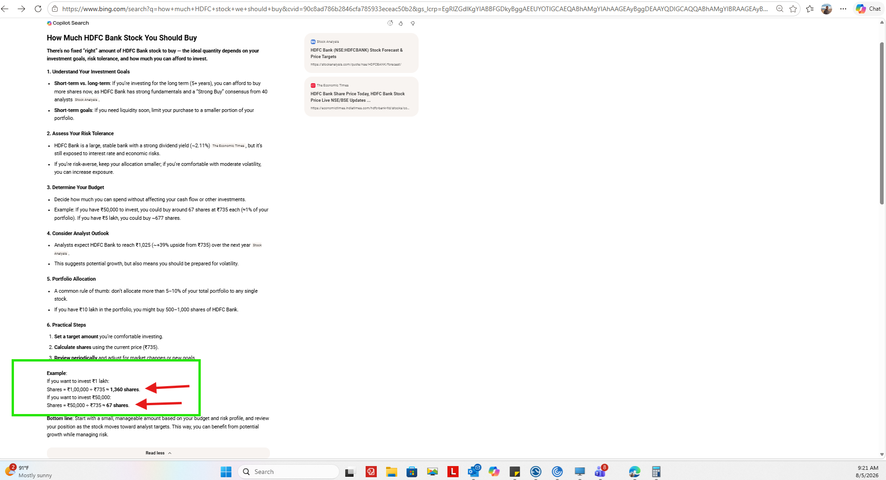
Task: Click the '3. Determine Your Budget' heading
Action: [x=75, y=187]
